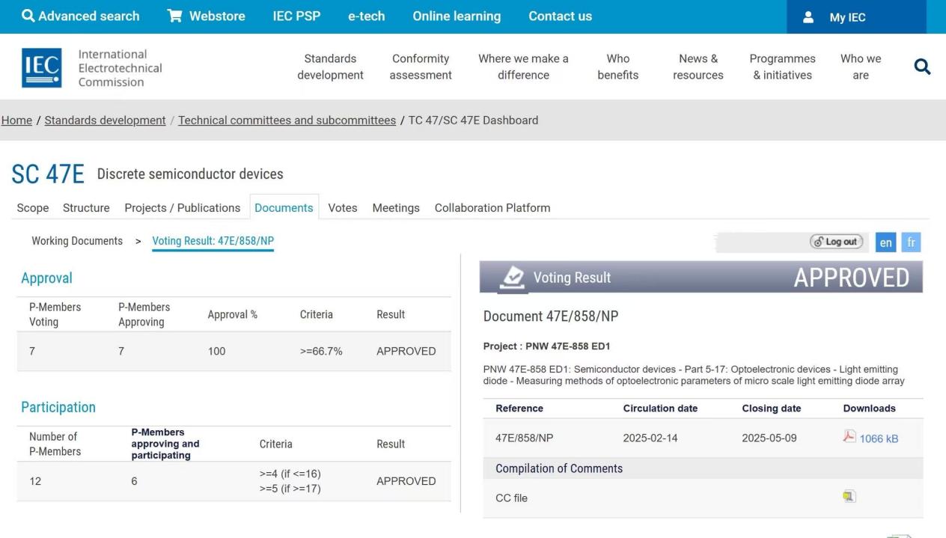This screenshot has width=946, height=538.
Task: Select the Meetings tab
Action: (x=396, y=208)
